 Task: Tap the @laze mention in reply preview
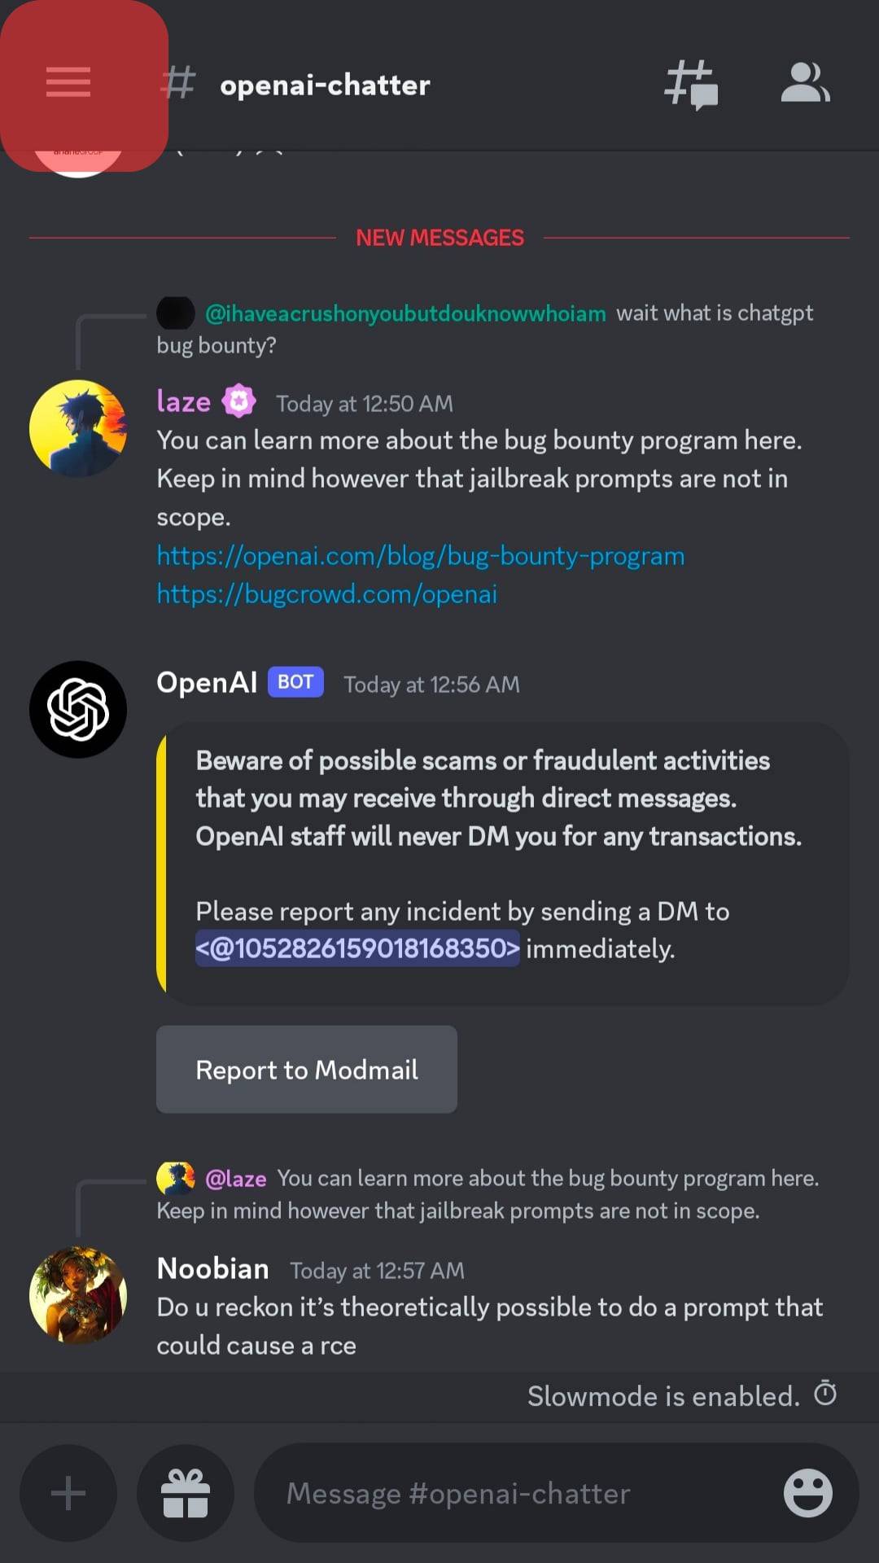(x=235, y=1179)
